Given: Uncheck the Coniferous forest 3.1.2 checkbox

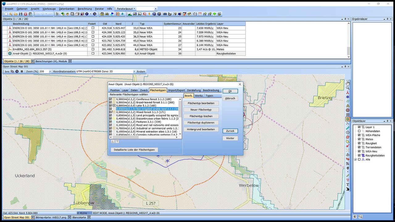Looking at the screenshot, I should [x=110, y=99].
